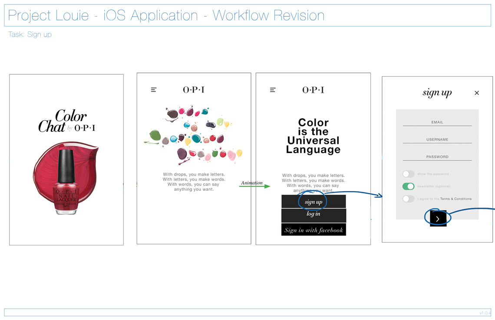Click the With drops text under the illustration

194,182
